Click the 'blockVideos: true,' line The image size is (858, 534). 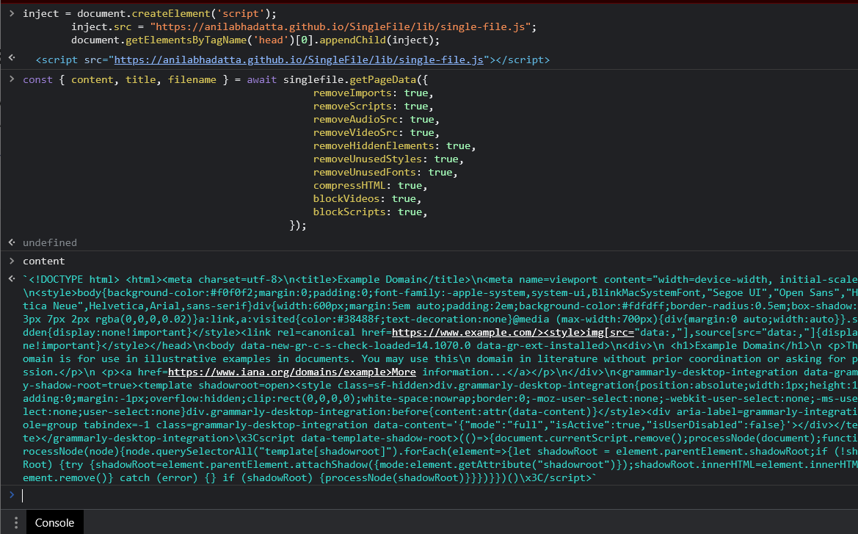(x=367, y=199)
